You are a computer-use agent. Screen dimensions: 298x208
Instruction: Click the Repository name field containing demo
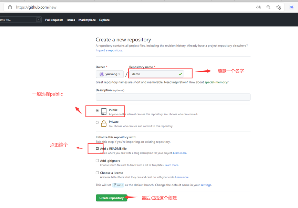click(157, 74)
